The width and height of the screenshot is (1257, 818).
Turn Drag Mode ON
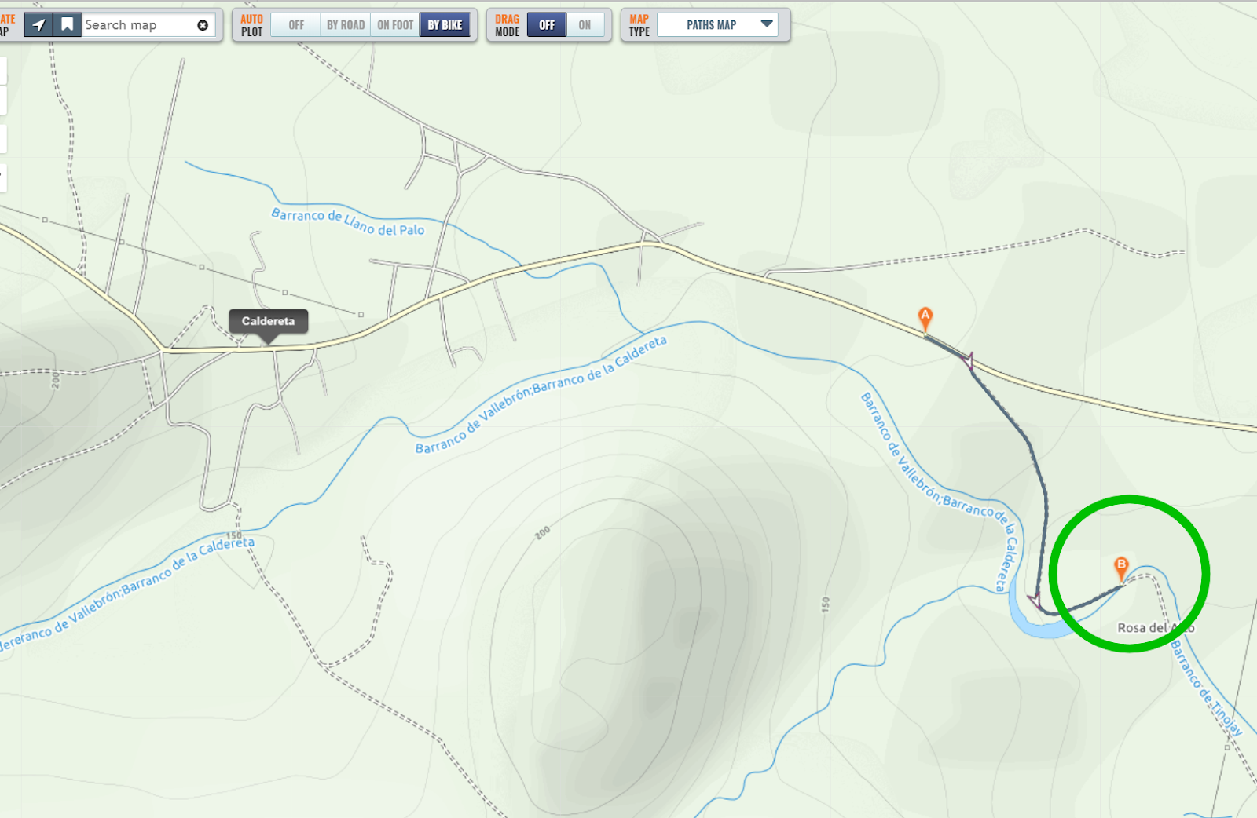click(585, 25)
